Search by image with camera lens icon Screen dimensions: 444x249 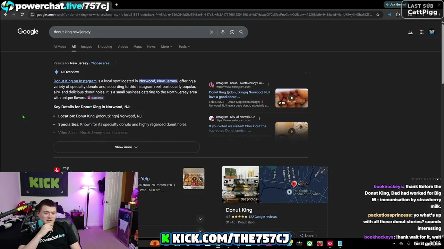(232, 32)
